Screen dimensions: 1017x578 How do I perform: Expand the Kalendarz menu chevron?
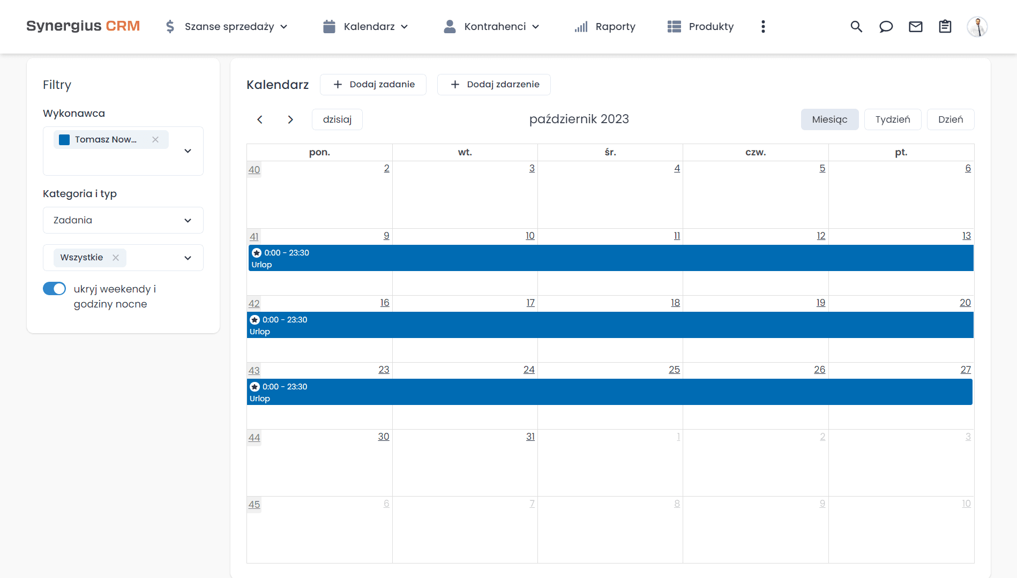405,26
